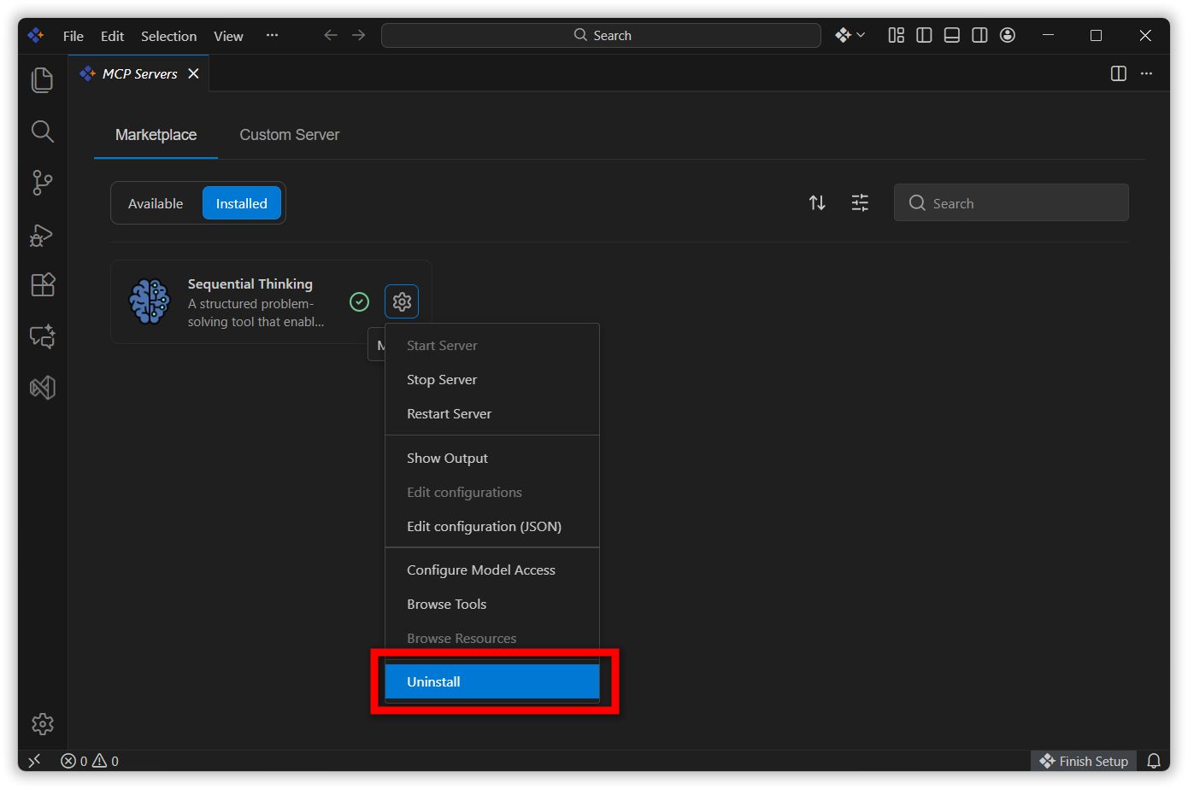The width and height of the screenshot is (1188, 789).
Task: Open the Extensions view icon
Action: coord(42,284)
